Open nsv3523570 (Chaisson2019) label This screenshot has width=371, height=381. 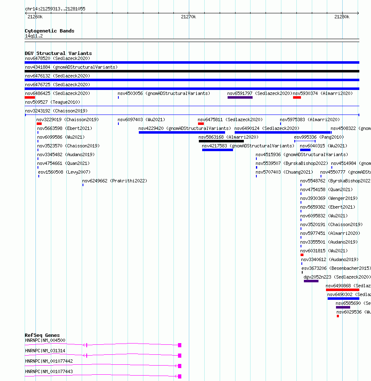pos(68,146)
